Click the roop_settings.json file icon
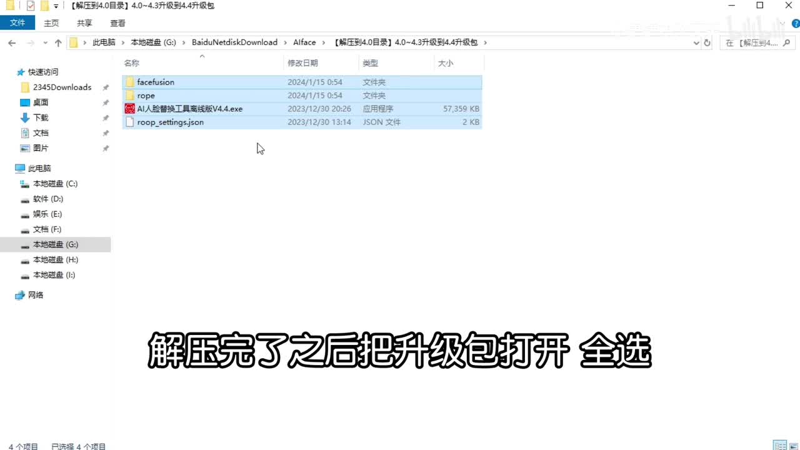The width and height of the screenshot is (800, 450). pos(130,122)
